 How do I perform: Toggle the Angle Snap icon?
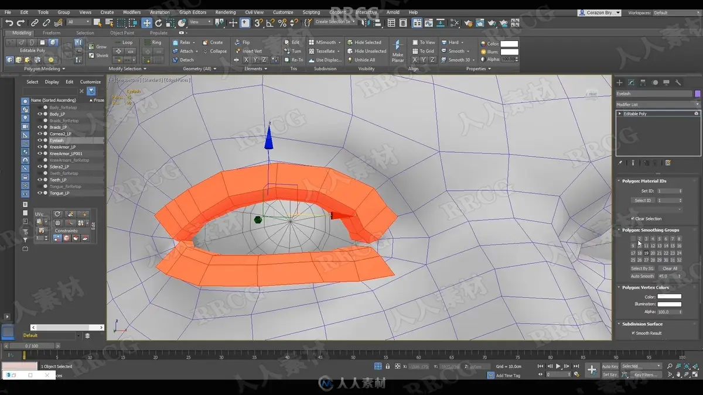pos(271,23)
